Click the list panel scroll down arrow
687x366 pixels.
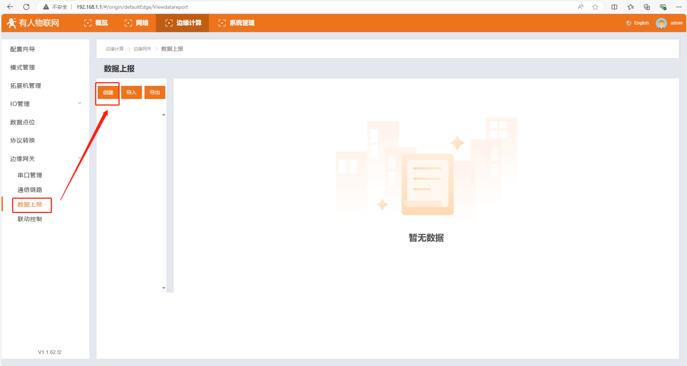(164, 288)
